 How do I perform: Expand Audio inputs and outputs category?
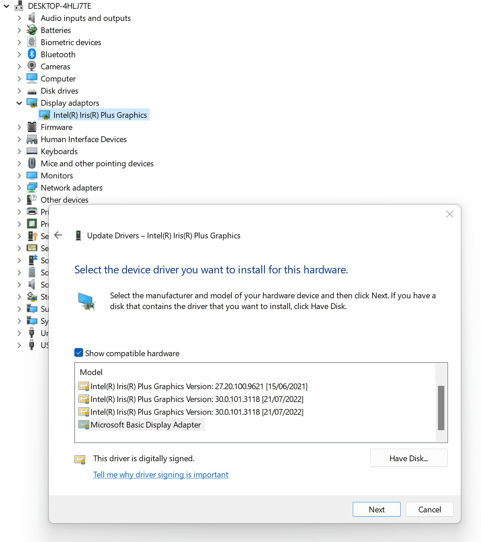tap(19, 18)
